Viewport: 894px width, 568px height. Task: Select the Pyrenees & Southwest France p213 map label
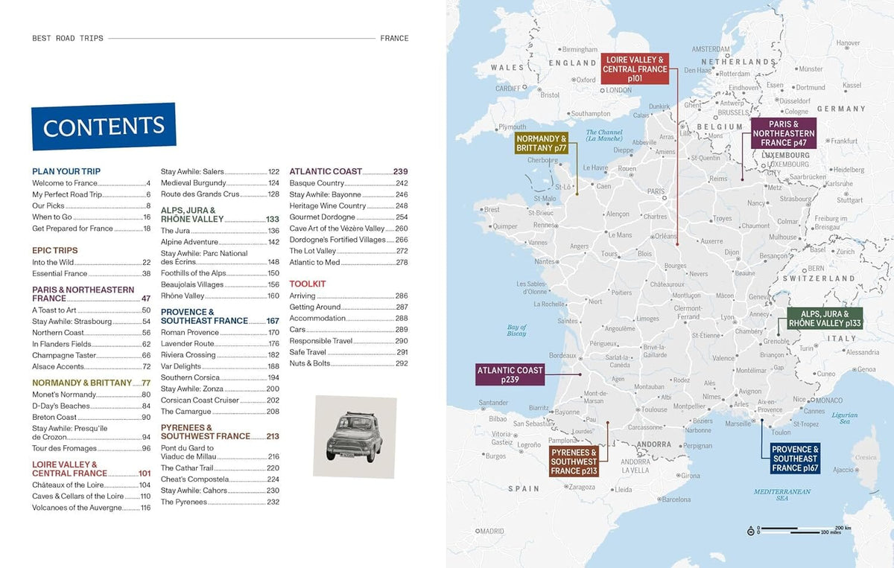tap(574, 462)
